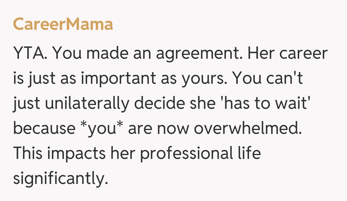The width and height of the screenshot is (347, 201).
Task: Click the words 'You can't'
Action: [x=267, y=79]
